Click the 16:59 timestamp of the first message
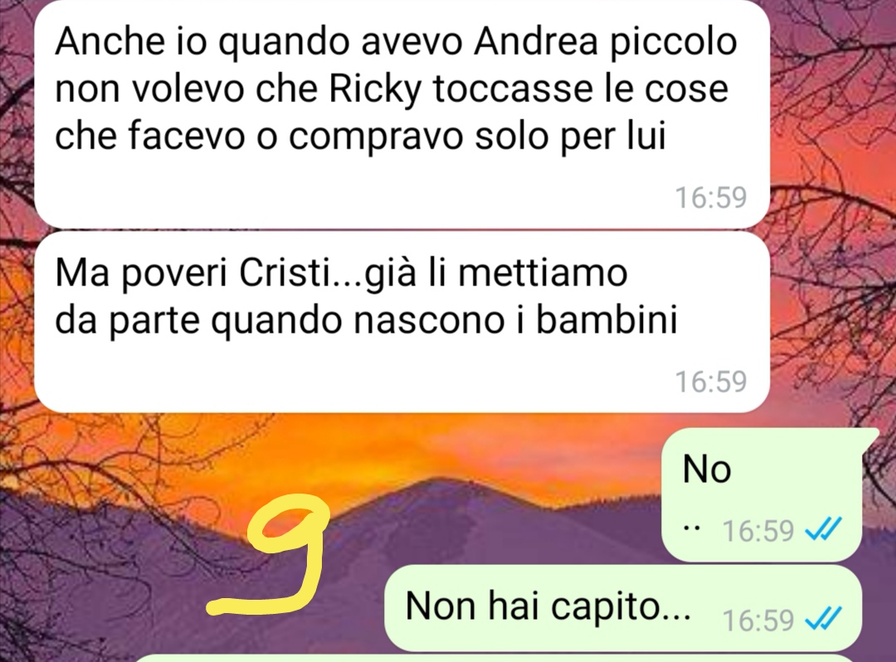Image resolution: width=896 pixels, height=662 pixels. 711,197
